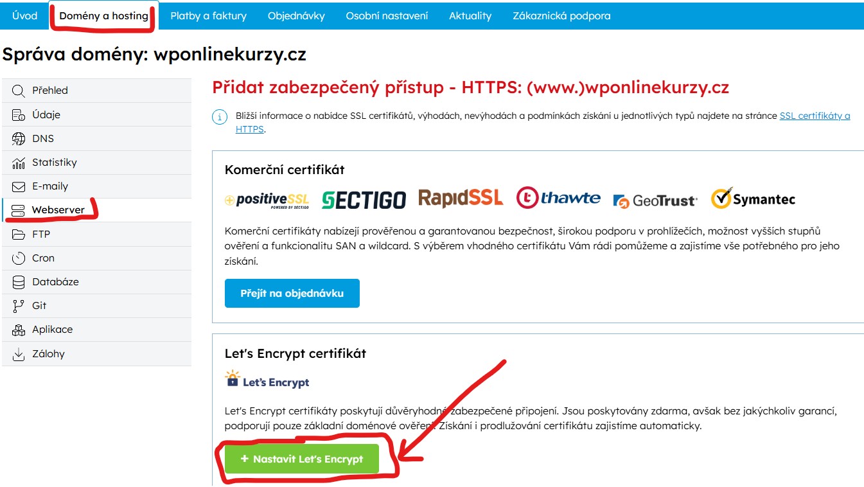Viewport: 864px width, 487px height.
Task: Click the Přehled magnifier icon
Action: [x=19, y=91]
